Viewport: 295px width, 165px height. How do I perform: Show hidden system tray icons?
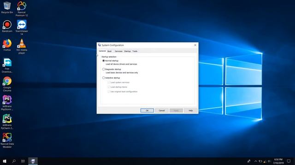click(256, 161)
